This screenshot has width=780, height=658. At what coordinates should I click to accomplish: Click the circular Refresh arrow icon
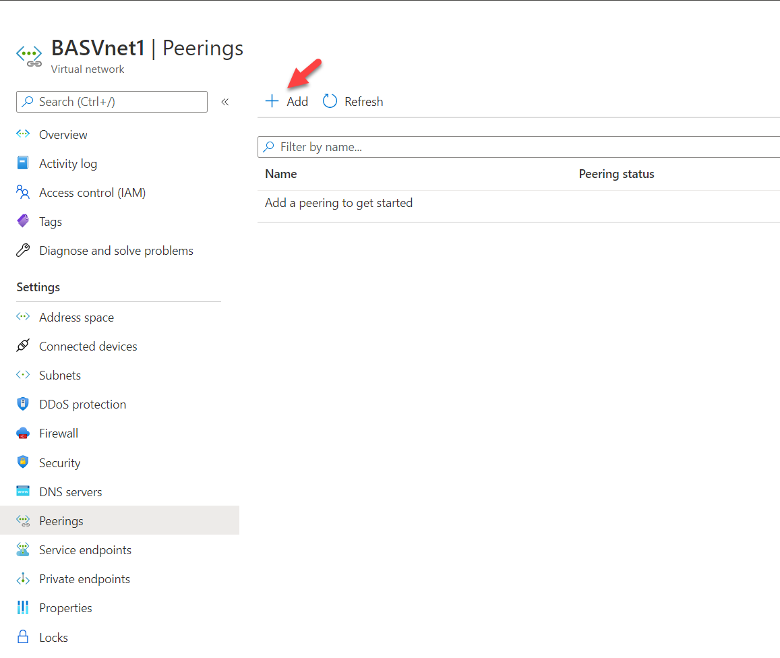330,101
